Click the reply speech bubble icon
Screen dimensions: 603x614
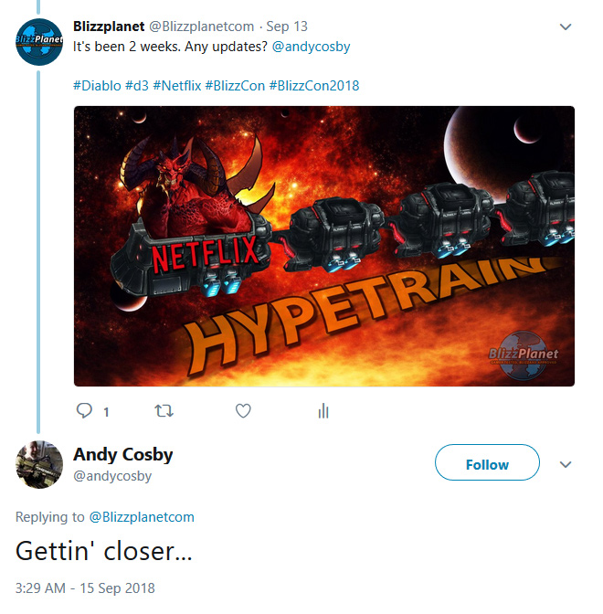pyautogui.click(x=84, y=411)
